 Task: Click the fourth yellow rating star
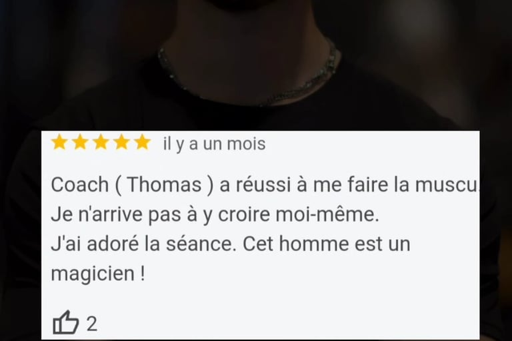click(x=122, y=143)
